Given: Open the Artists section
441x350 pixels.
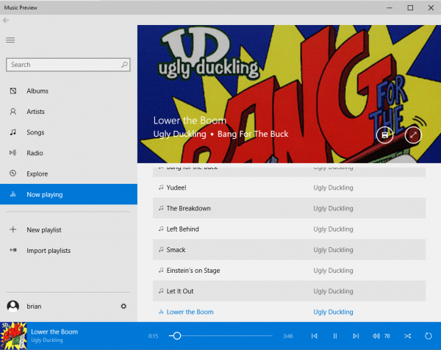Looking at the screenshot, I should [x=68, y=112].
